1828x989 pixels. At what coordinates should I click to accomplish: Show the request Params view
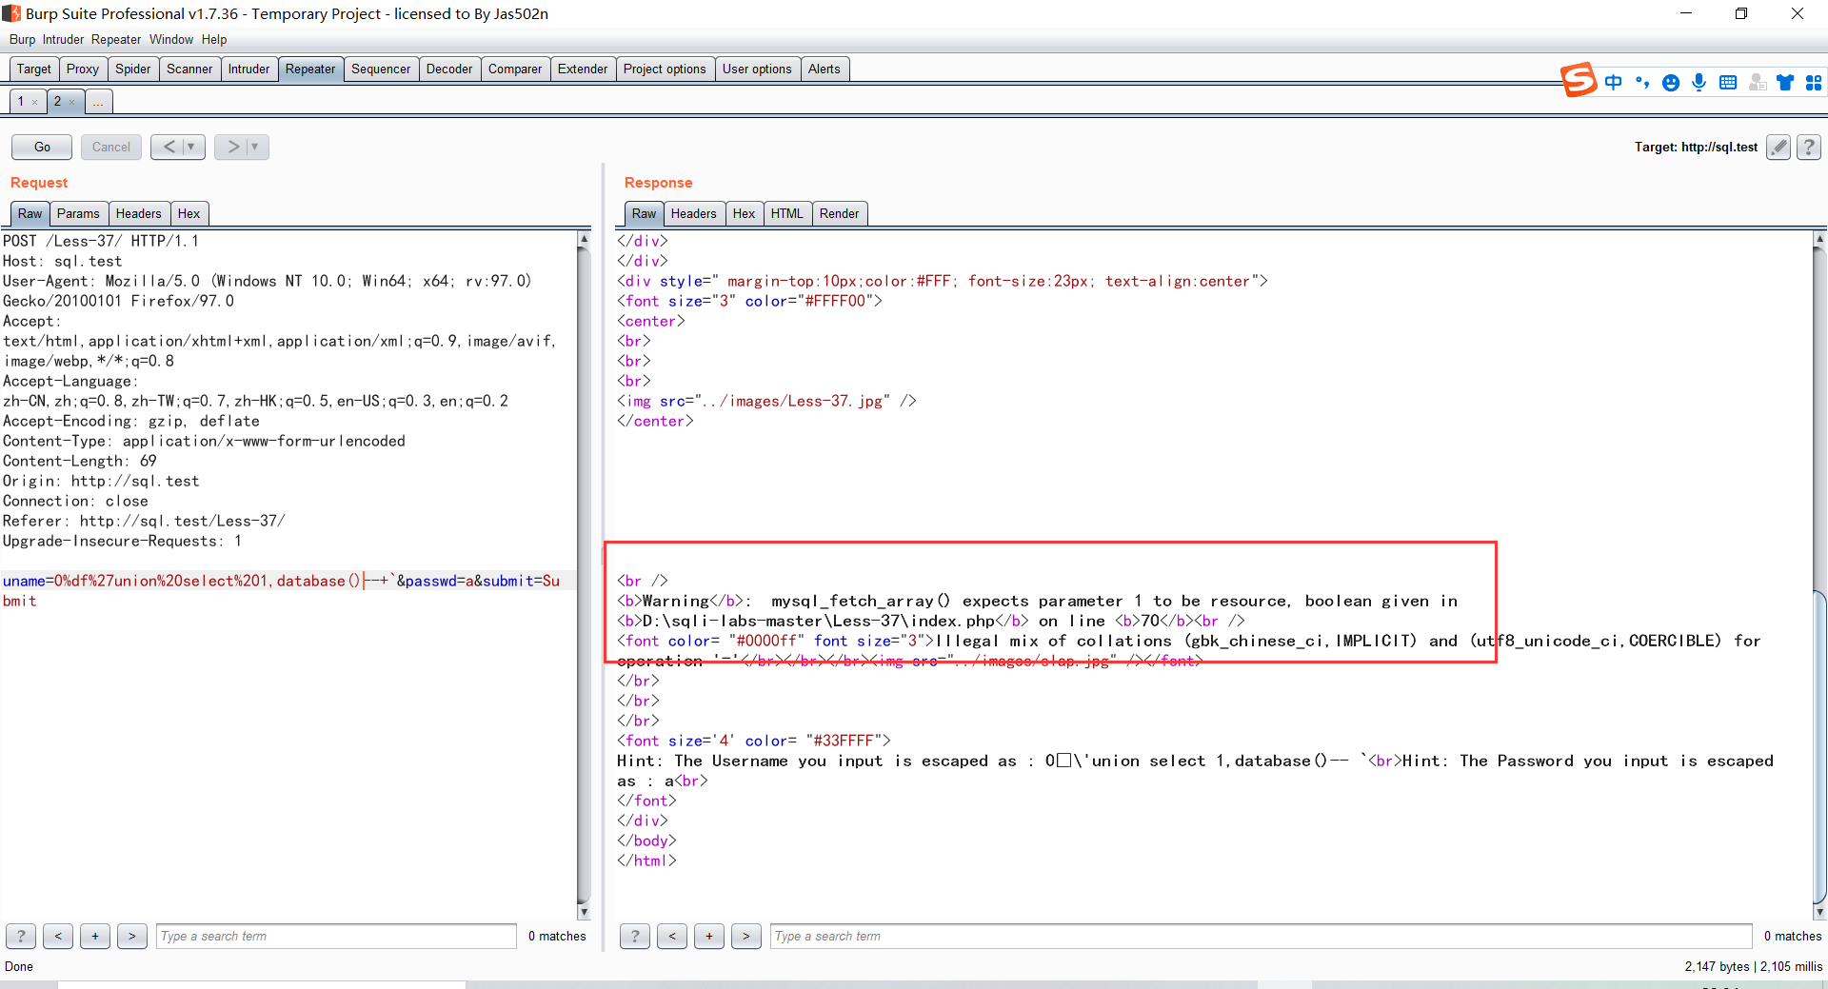coord(78,214)
